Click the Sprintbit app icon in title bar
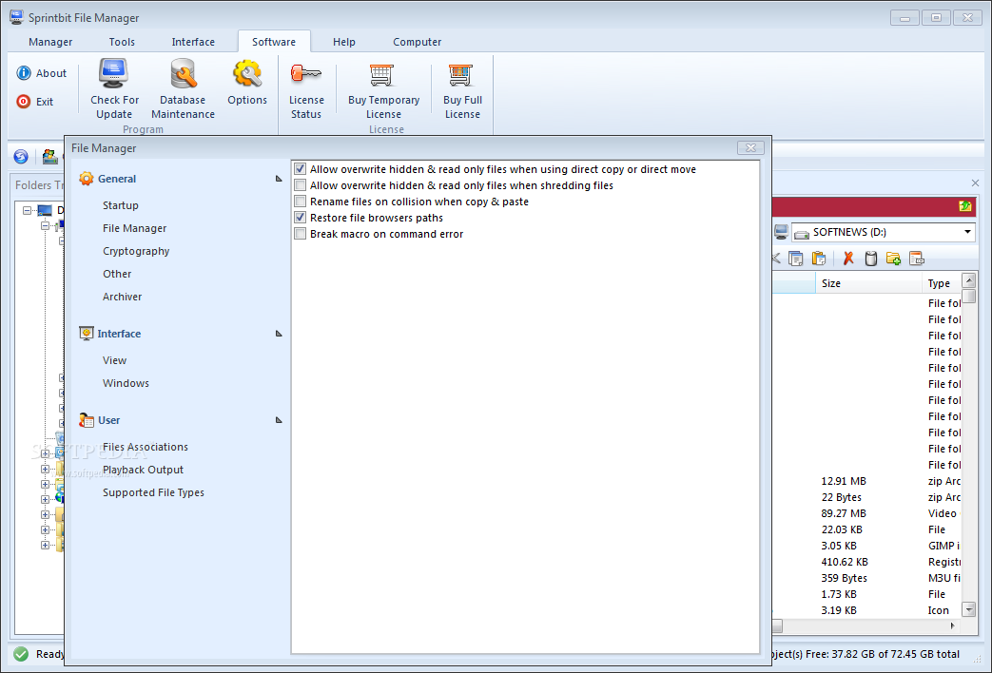The width and height of the screenshot is (992, 673). click(x=16, y=18)
